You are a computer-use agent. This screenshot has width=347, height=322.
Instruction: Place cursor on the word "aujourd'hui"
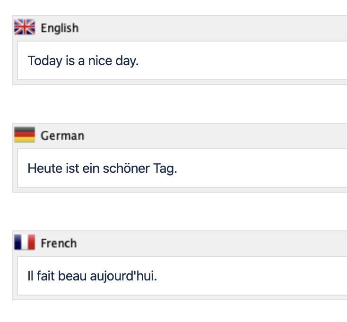(x=133, y=276)
